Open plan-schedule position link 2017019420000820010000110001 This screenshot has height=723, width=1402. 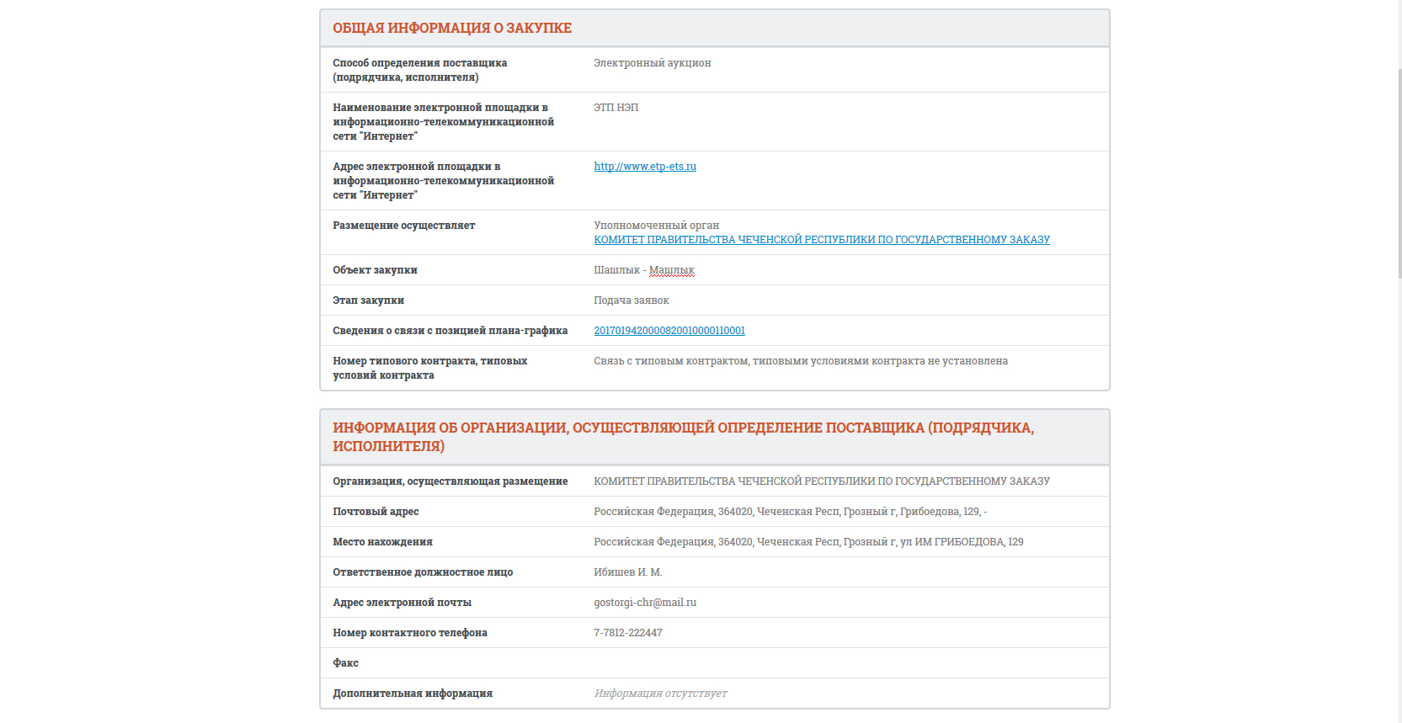[669, 331]
